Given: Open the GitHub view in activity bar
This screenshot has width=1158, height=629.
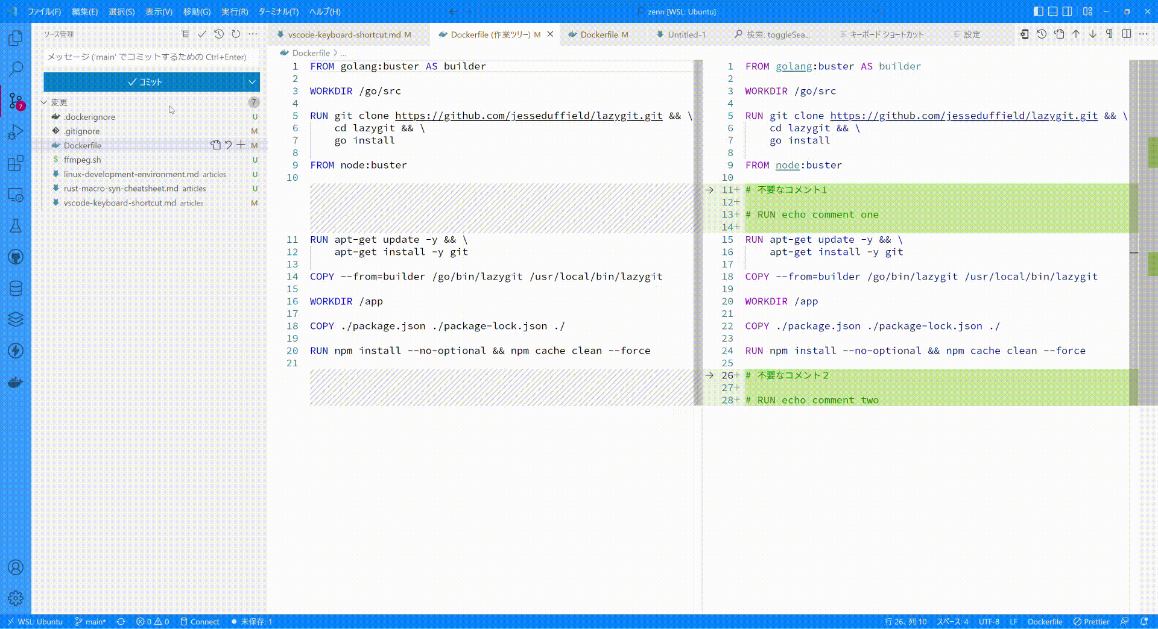Looking at the screenshot, I should (16, 257).
